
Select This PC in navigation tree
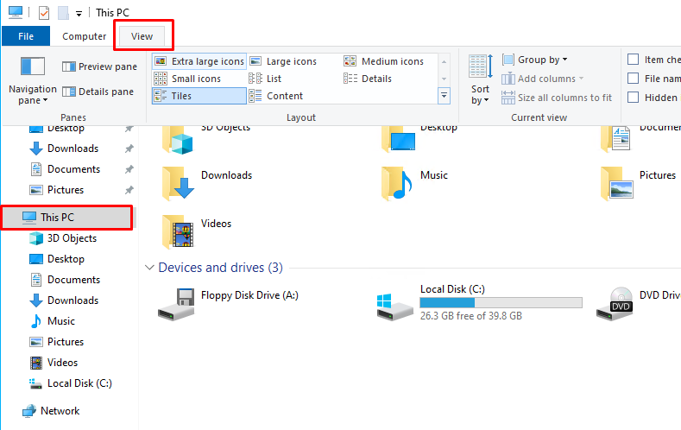pos(67,218)
